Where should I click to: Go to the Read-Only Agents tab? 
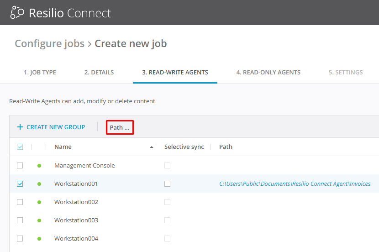click(268, 72)
